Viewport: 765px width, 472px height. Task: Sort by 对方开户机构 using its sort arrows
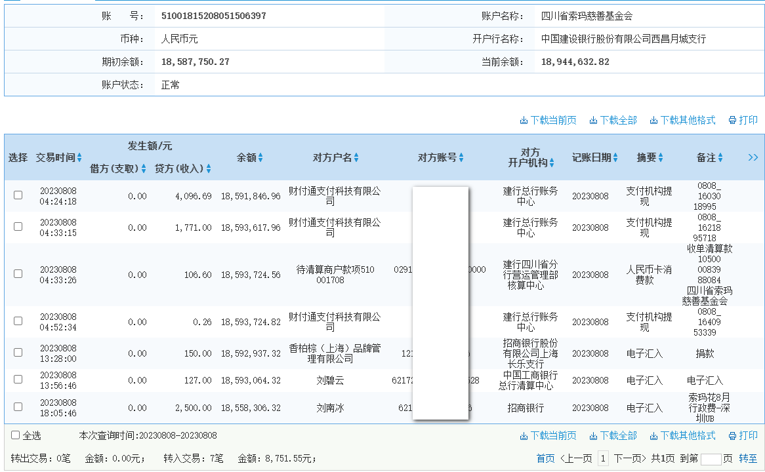point(552,163)
